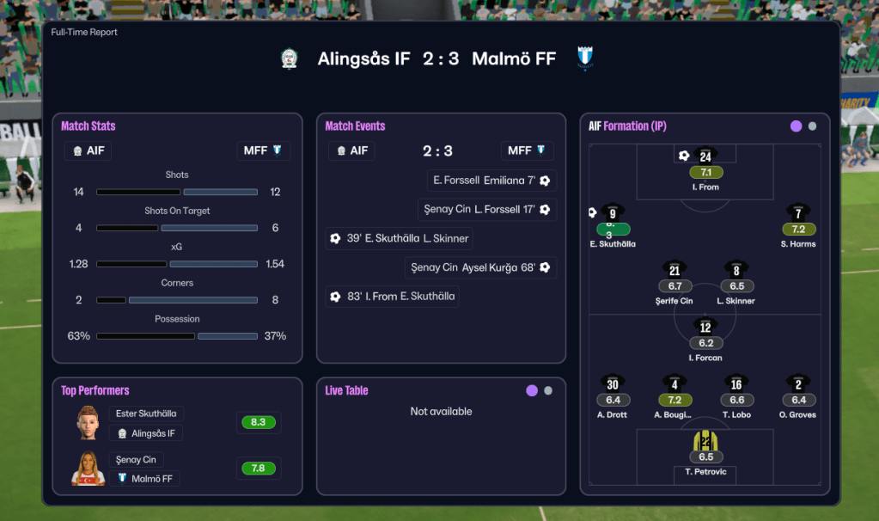Screen dimensions: 879x521
Task: Click I. From's number 24 shirt icon
Action: coord(705,156)
